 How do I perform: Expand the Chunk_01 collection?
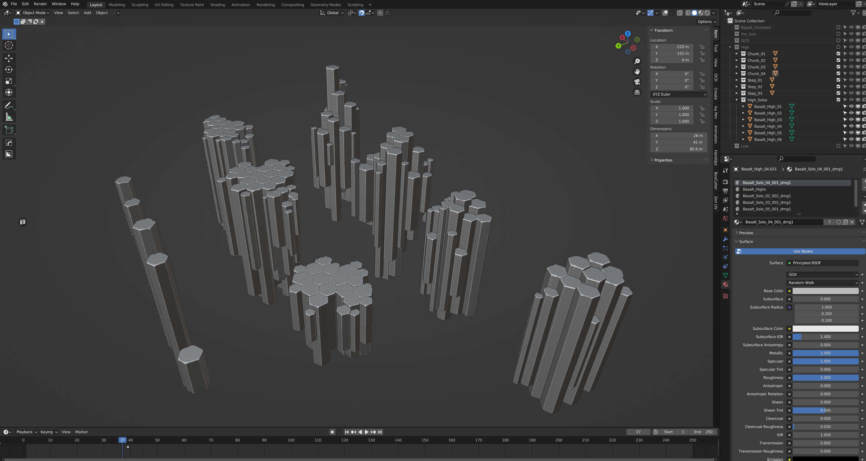point(736,53)
